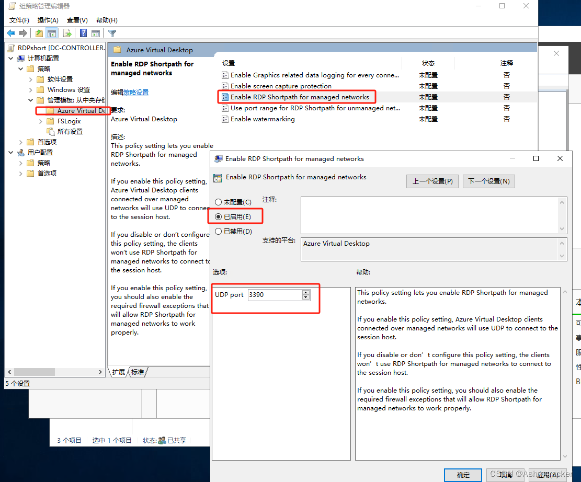Click the 上一个设置(P) button
The width and height of the screenshot is (581, 482).
point(432,181)
